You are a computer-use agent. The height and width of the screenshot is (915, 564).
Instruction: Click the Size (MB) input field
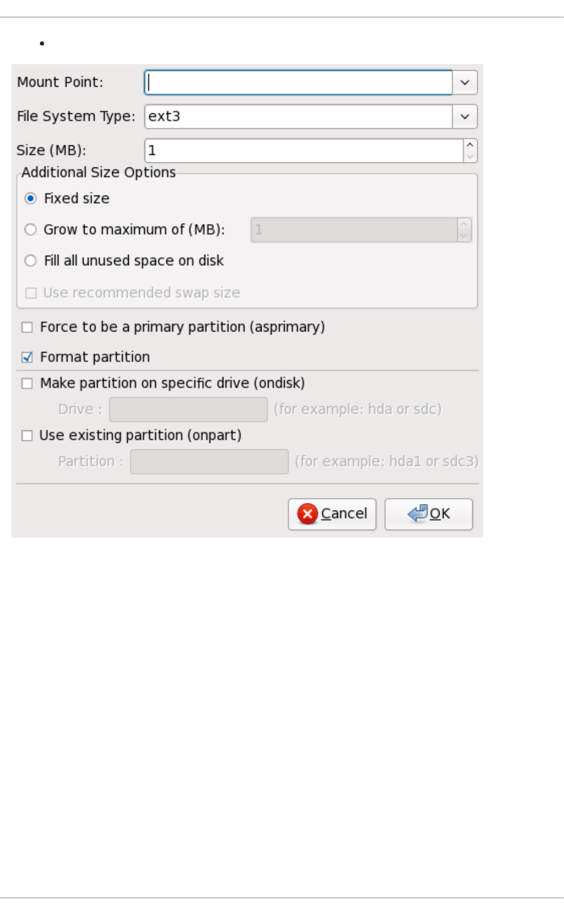(x=303, y=150)
